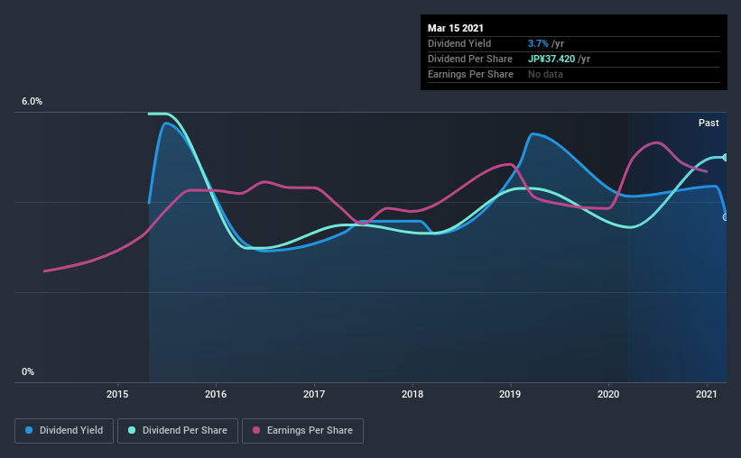Click the 3.7% dividend yield value
741x458 pixels.
pos(538,43)
